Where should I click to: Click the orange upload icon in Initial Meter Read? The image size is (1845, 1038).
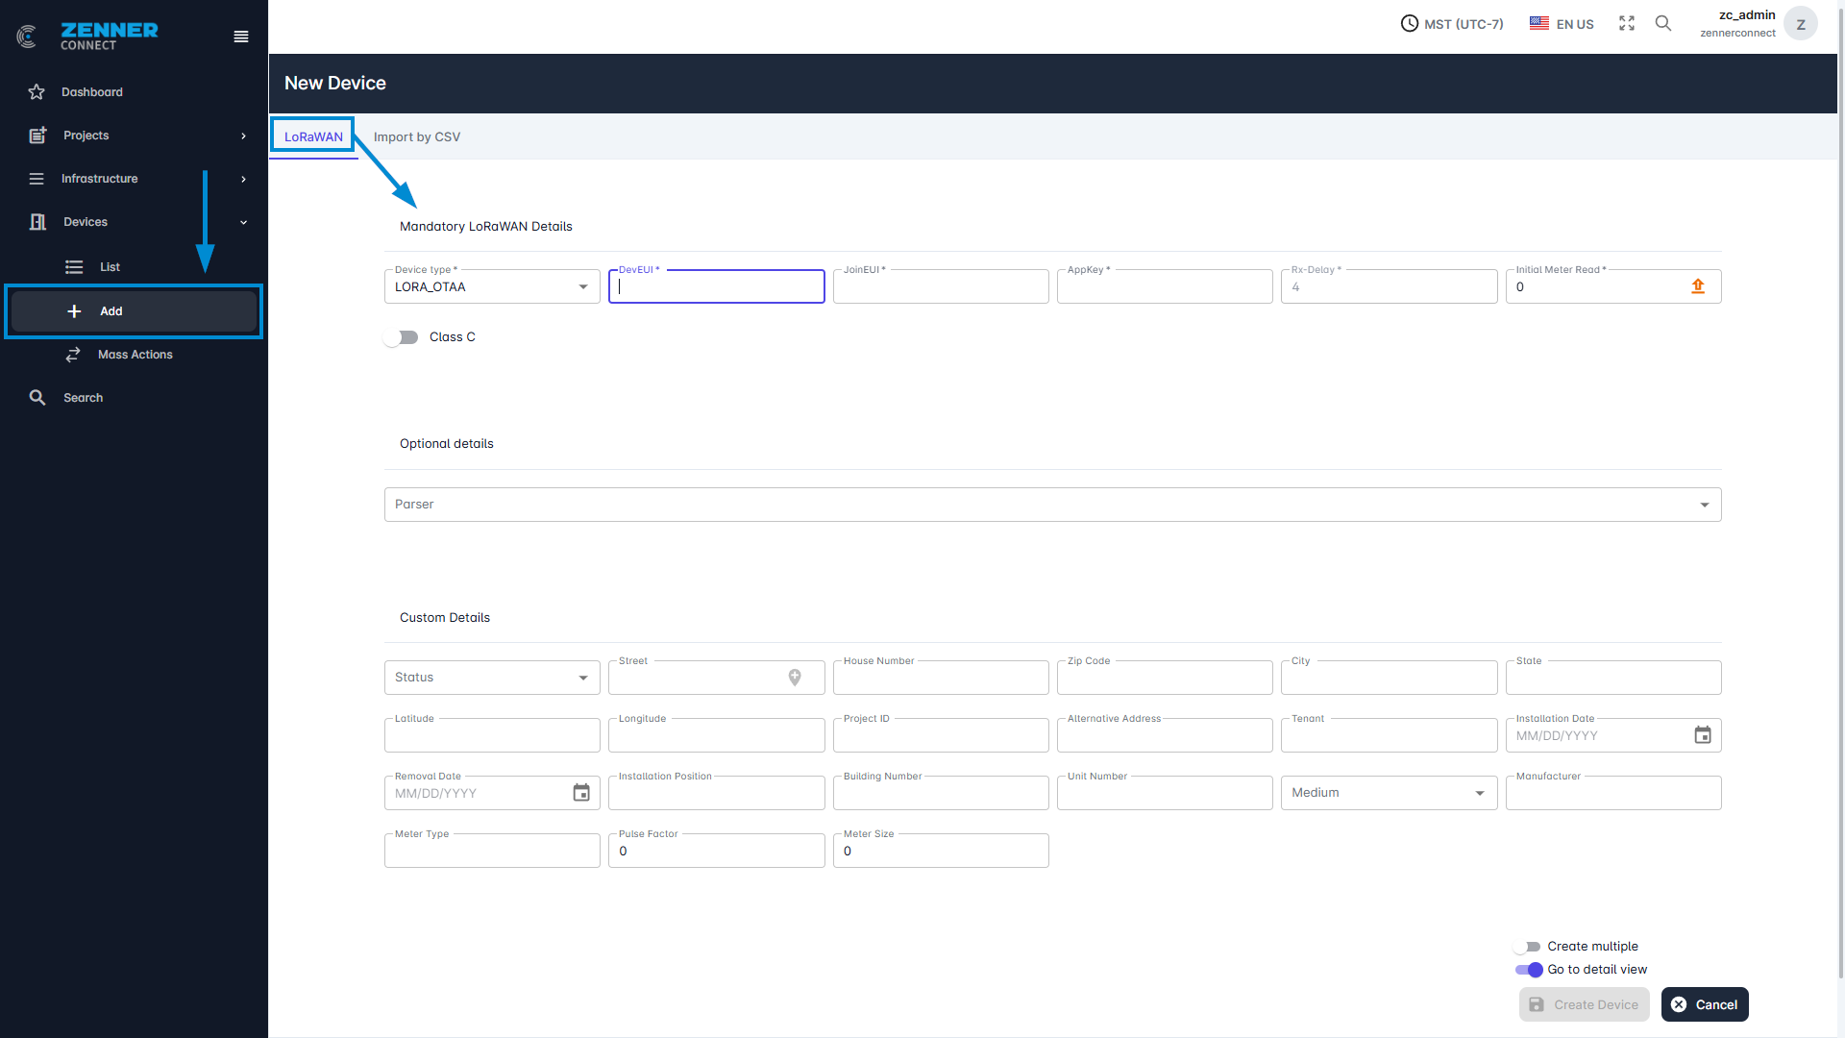pyautogui.click(x=1698, y=286)
